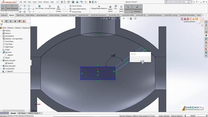The image size is (208, 117).
Task: Expand the Boss-Extrude2 feature node
Action: point(1,66)
